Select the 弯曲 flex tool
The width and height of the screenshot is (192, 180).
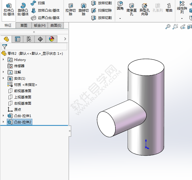click(x=169, y=8)
